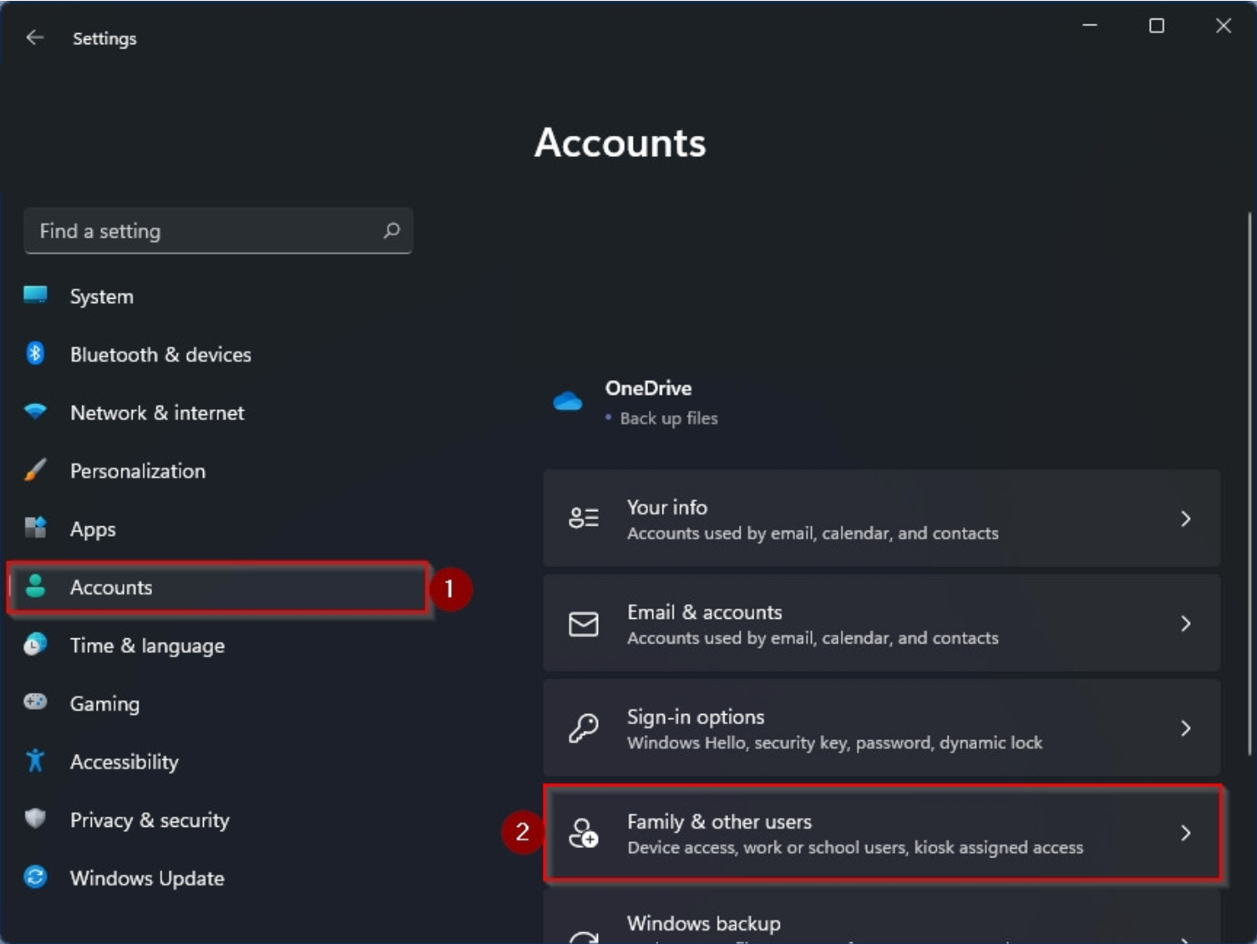
Task: Select System in the sidebar
Action: [x=102, y=296]
